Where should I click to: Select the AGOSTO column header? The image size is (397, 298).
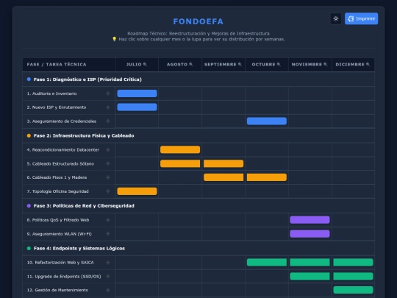(180, 64)
